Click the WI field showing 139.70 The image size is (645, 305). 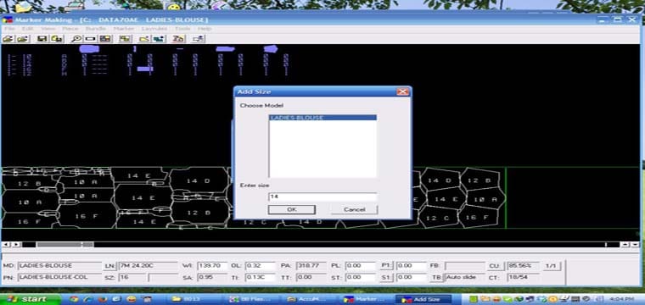[212, 265]
